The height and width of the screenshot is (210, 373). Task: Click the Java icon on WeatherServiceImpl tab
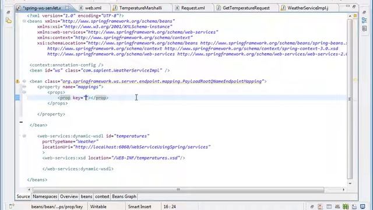pyautogui.click(x=283, y=8)
